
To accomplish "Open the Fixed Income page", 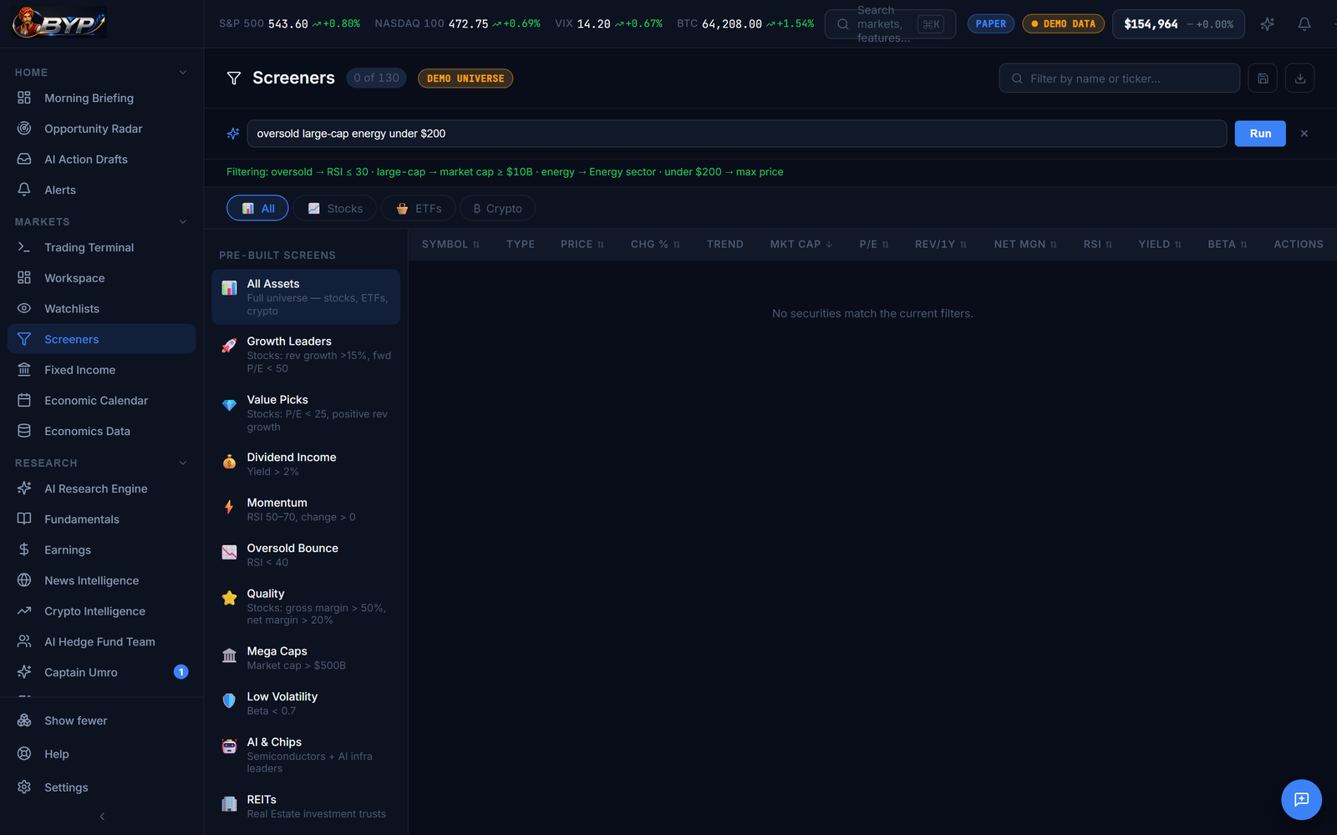I will pyautogui.click(x=101, y=370).
